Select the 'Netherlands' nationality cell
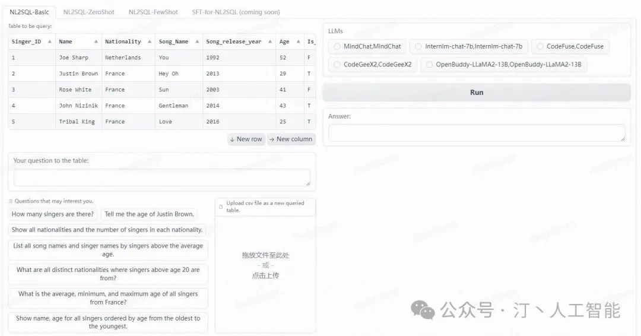Screen dimensions: 641x336 (x=128, y=58)
